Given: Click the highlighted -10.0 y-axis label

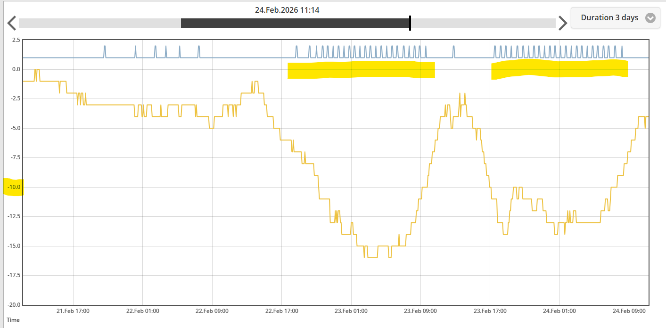Looking at the screenshot, I should (x=13, y=187).
